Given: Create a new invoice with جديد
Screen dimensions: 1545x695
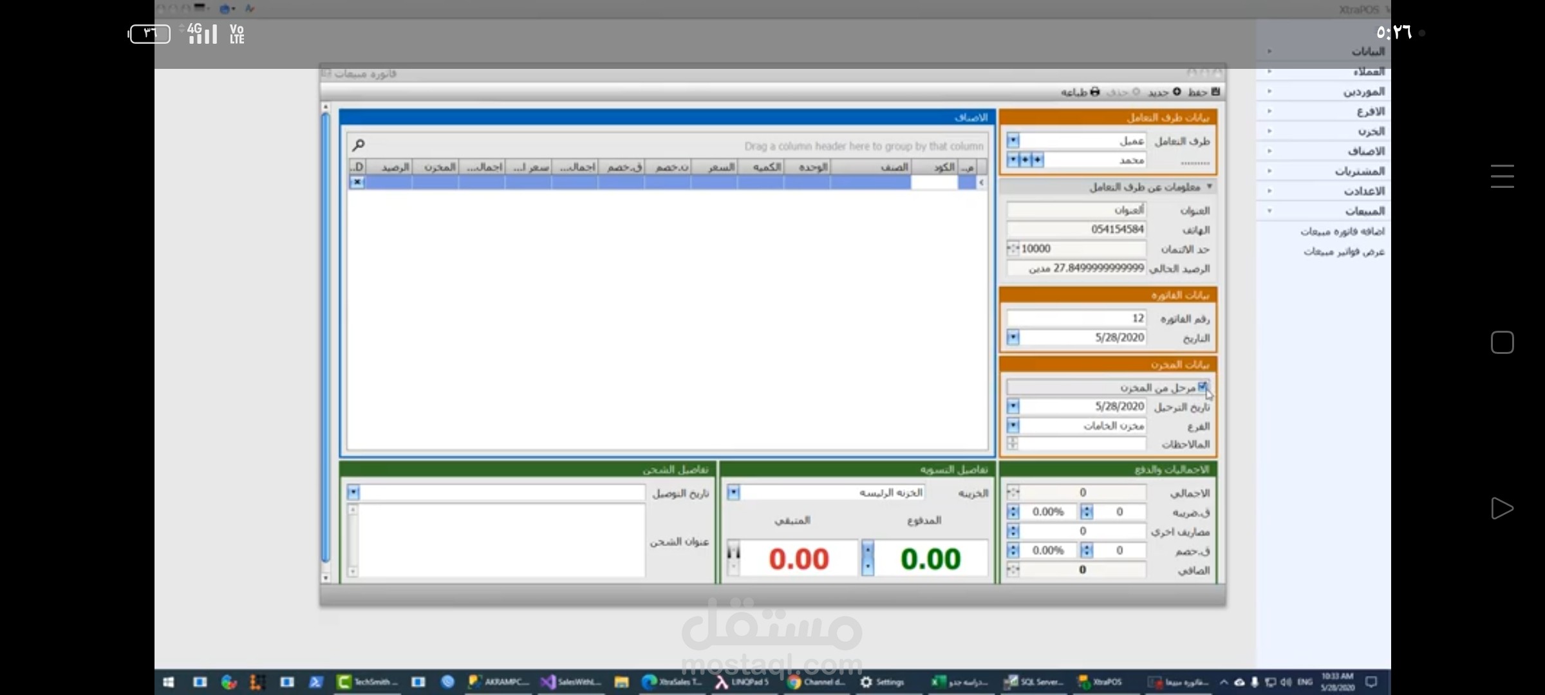Looking at the screenshot, I should tap(1165, 92).
